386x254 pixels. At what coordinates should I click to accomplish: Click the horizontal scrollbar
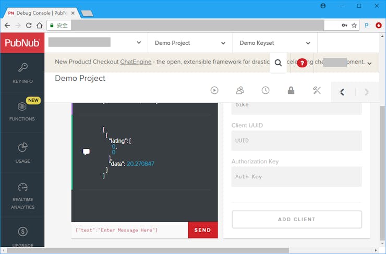pyautogui.click(x=148, y=250)
